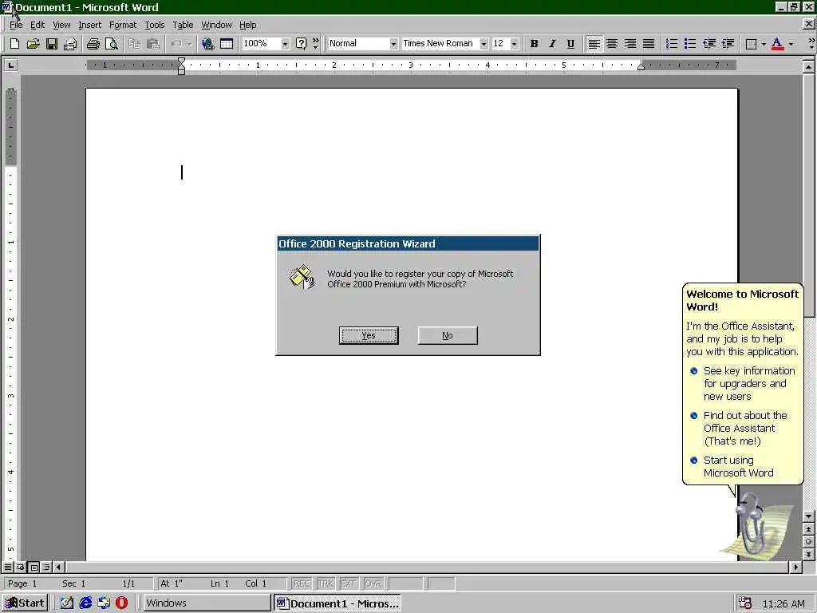Open the Edit menu

click(x=37, y=25)
